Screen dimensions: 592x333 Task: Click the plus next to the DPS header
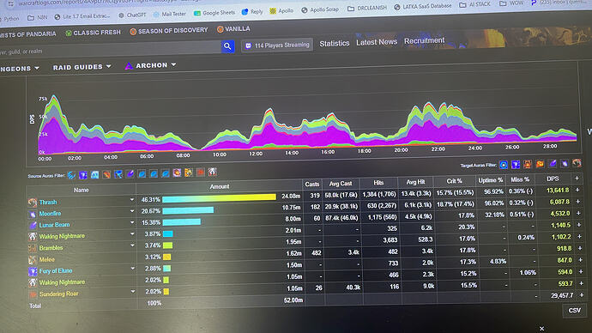point(577,178)
